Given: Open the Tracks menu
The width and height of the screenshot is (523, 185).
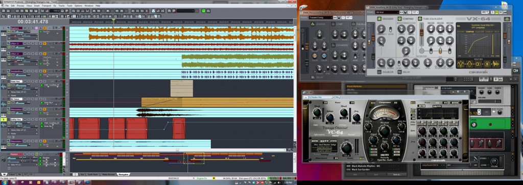Looking at the screenshot, I should tap(61, 6).
